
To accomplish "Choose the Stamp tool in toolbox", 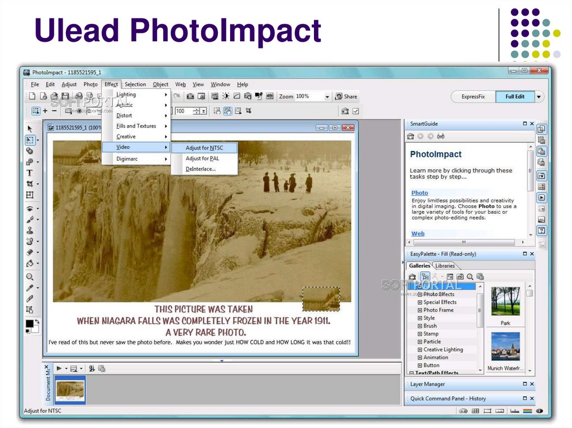I will 30,230.
